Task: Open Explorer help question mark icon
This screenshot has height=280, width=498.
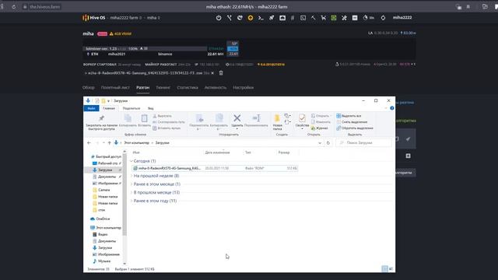Action: 392,108
